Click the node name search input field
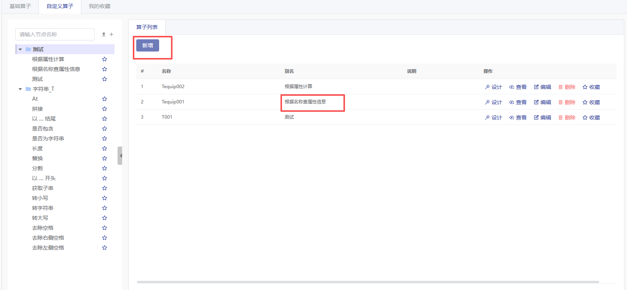This screenshot has height=290, width=627. (x=55, y=34)
